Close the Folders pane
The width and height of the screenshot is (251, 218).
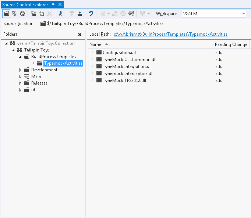[x=80, y=35]
